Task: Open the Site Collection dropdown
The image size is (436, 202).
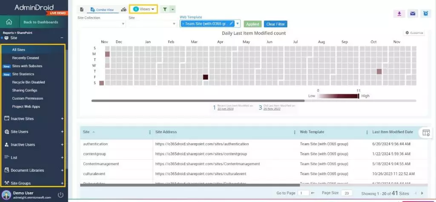Action: tap(101, 24)
